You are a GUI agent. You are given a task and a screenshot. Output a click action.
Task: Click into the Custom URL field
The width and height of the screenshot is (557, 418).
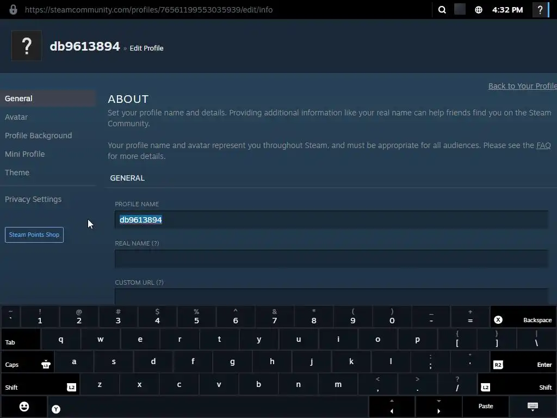click(x=331, y=297)
